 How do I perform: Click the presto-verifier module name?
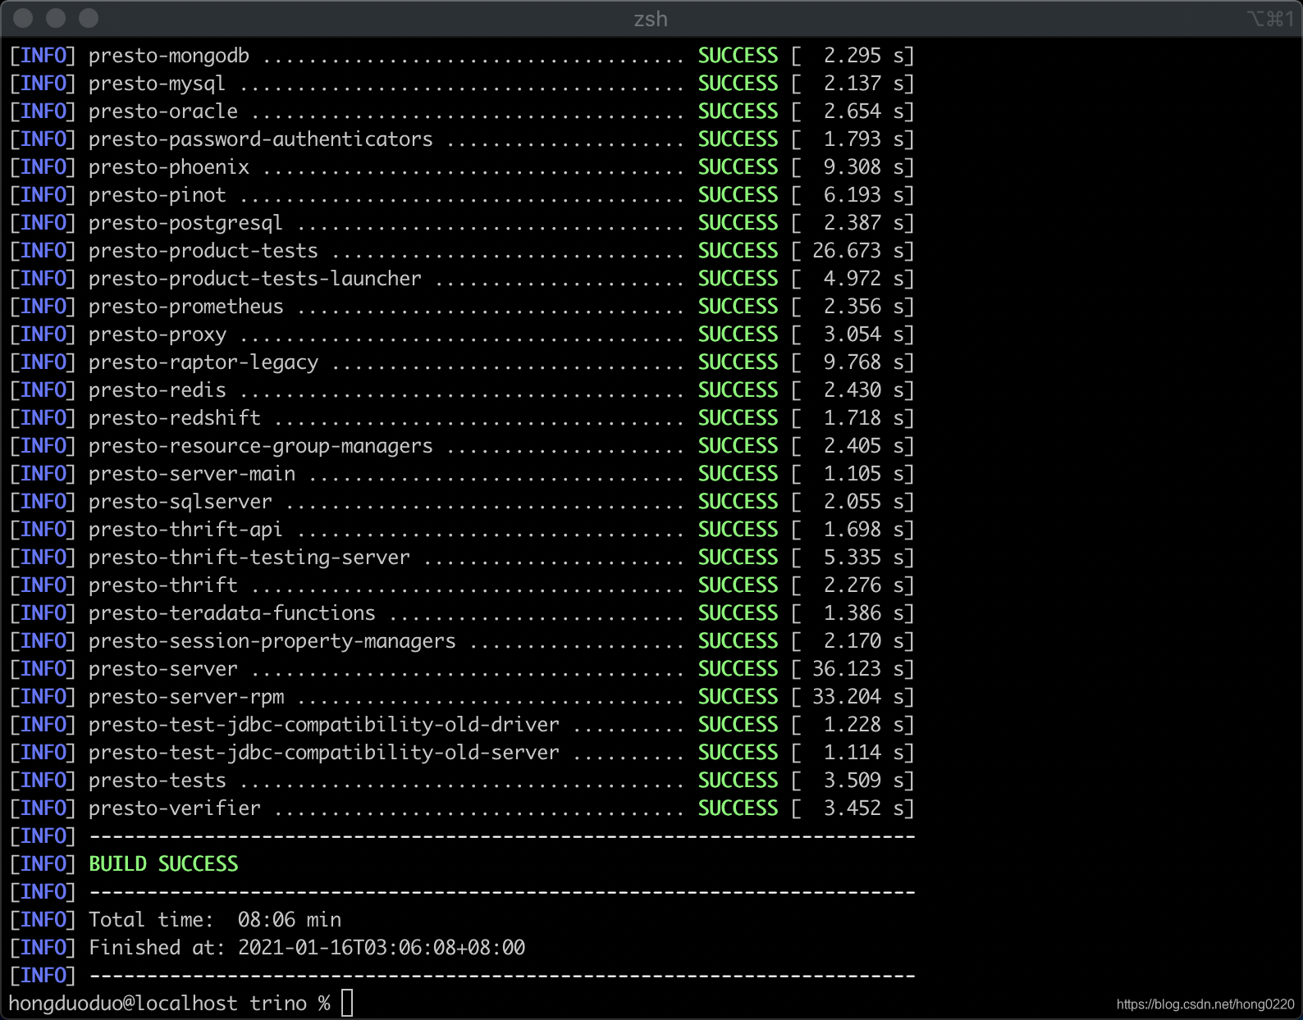[x=175, y=808]
